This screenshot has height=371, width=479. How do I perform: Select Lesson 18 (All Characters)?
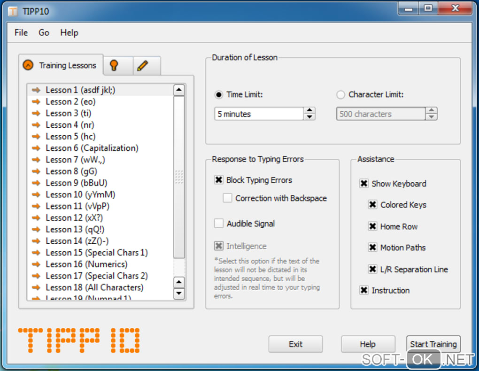[x=100, y=287]
